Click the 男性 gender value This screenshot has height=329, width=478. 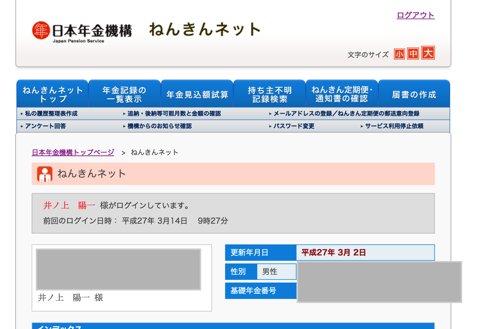point(270,272)
